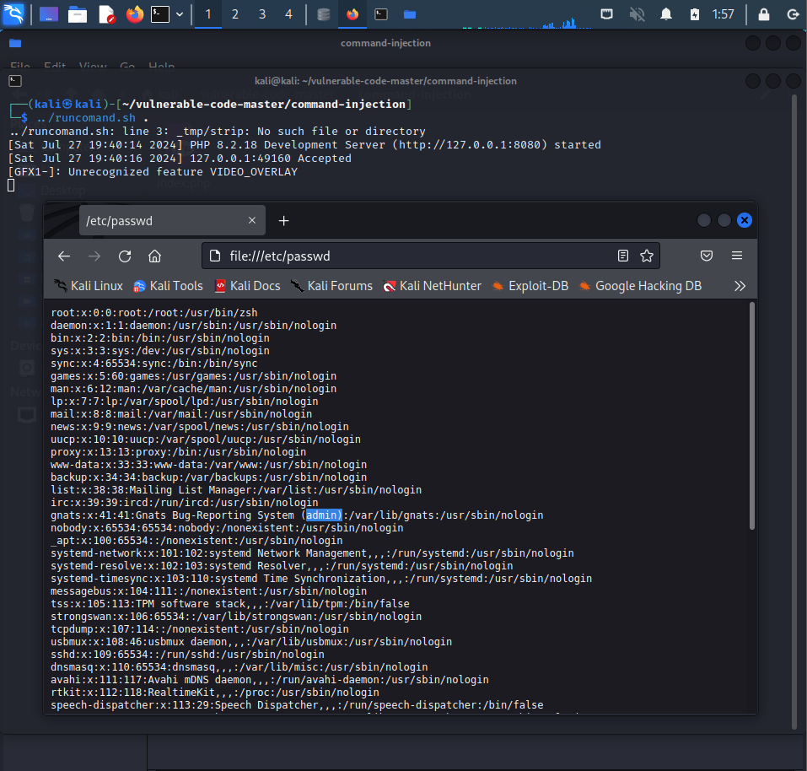Launch Firefox from the top panel
The image size is (807, 771).
tap(134, 14)
